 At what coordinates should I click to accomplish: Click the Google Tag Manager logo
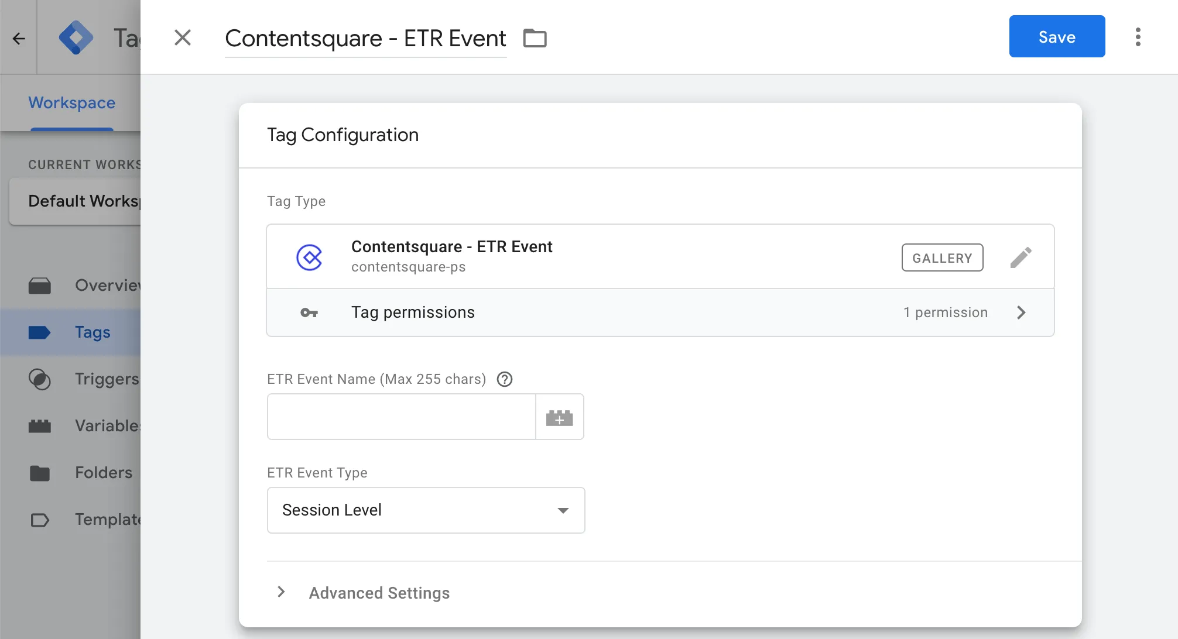click(x=76, y=38)
